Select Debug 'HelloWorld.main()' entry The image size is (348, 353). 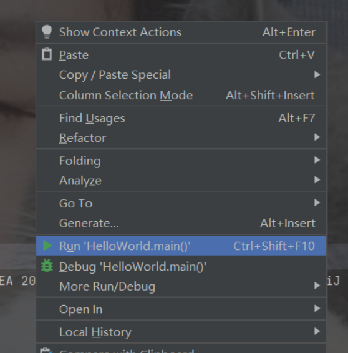181,266
